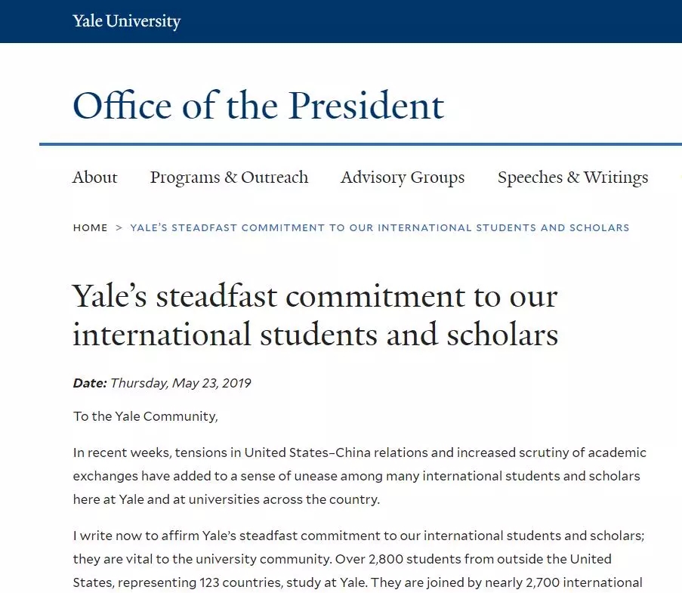The image size is (682, 593).
Task: Click the breadcrumb separator arrow
Action: click(119, 227)
